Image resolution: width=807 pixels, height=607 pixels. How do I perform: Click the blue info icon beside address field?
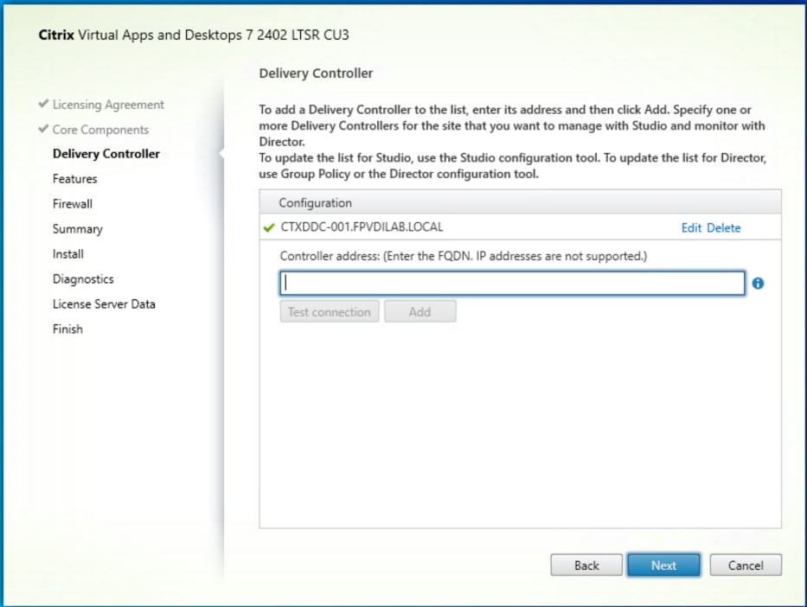758,284
